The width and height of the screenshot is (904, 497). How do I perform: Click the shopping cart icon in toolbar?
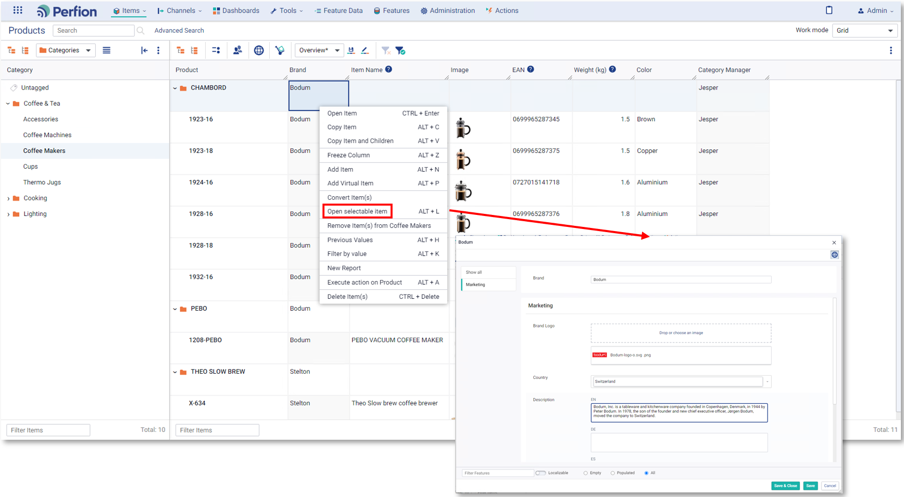(x=280, y=50)
